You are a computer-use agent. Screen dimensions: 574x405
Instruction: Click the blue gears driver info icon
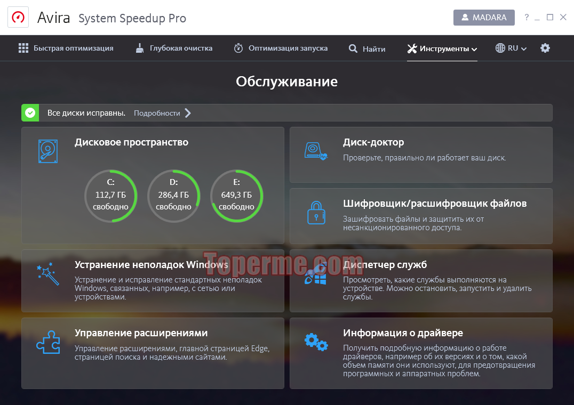pos(316,342)
